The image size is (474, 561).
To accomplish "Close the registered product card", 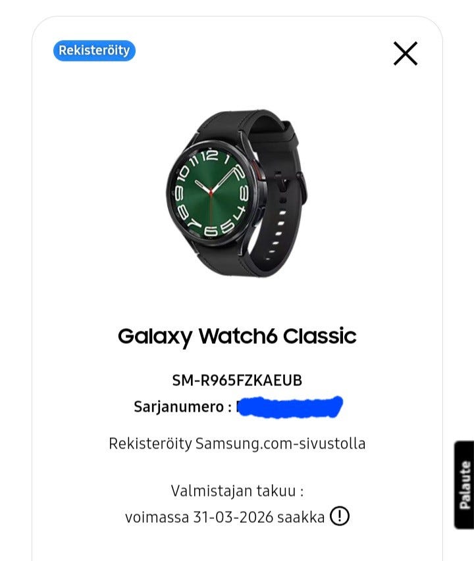I will click(406, 54).
